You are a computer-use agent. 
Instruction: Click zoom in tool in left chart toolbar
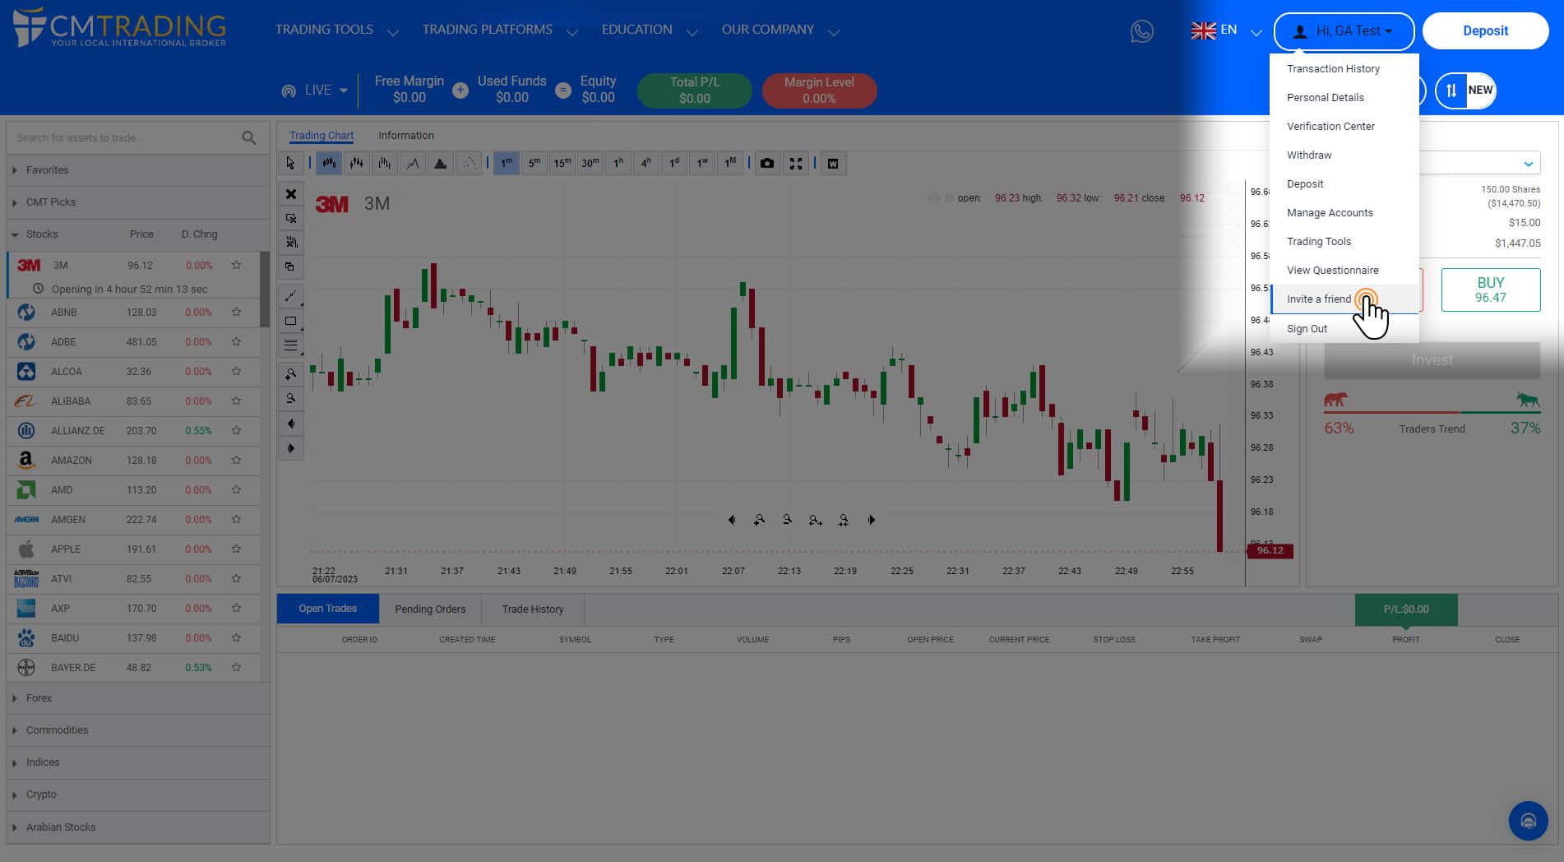(290, 374)
